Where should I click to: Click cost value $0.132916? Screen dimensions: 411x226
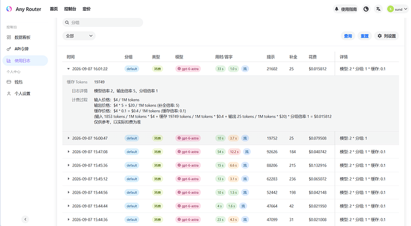(x=317, y=165)
